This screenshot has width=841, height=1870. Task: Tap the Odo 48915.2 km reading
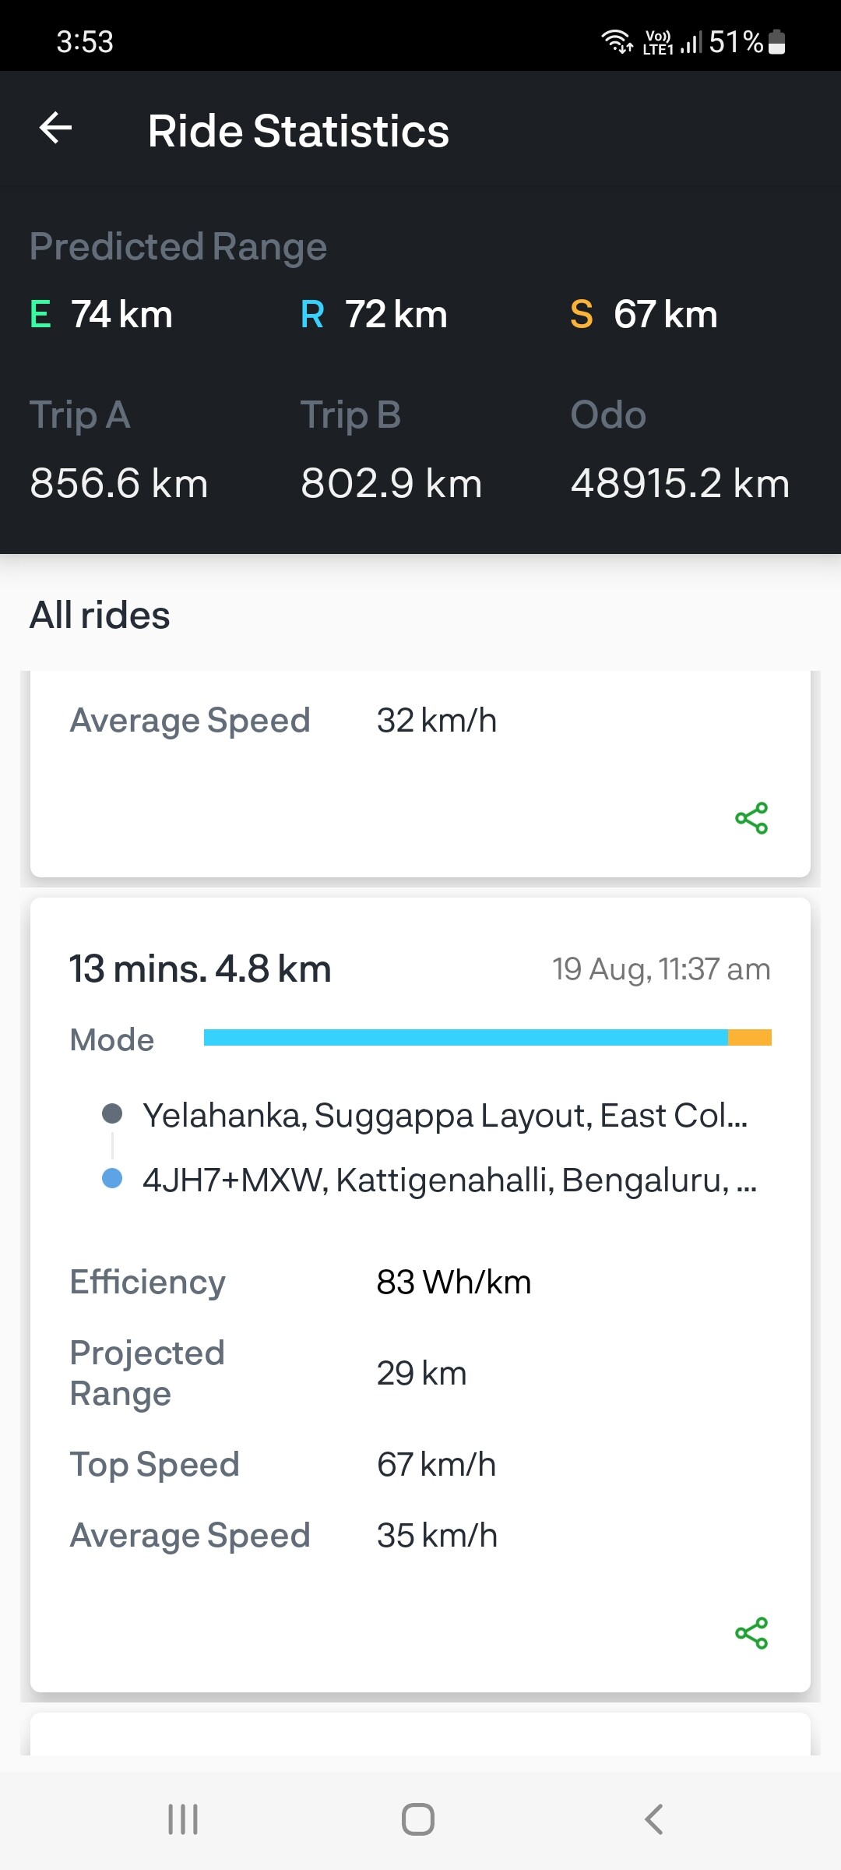(x=680, y=483)
